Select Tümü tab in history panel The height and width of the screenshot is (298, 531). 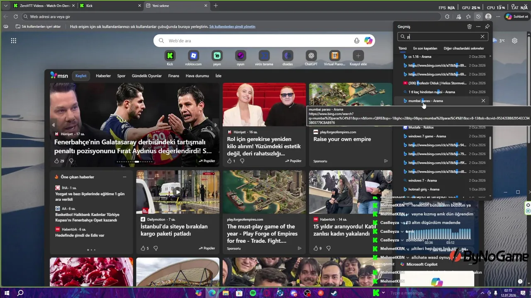coord(402,48)
